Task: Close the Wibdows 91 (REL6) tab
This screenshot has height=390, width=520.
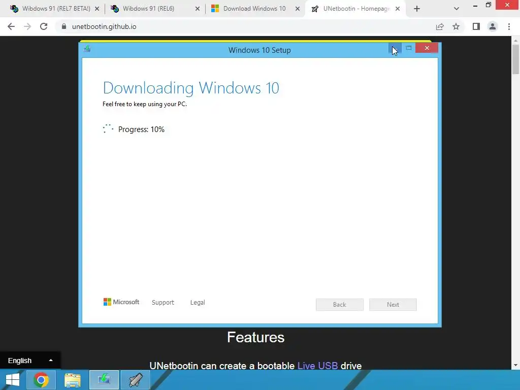Action: (198, 9)
